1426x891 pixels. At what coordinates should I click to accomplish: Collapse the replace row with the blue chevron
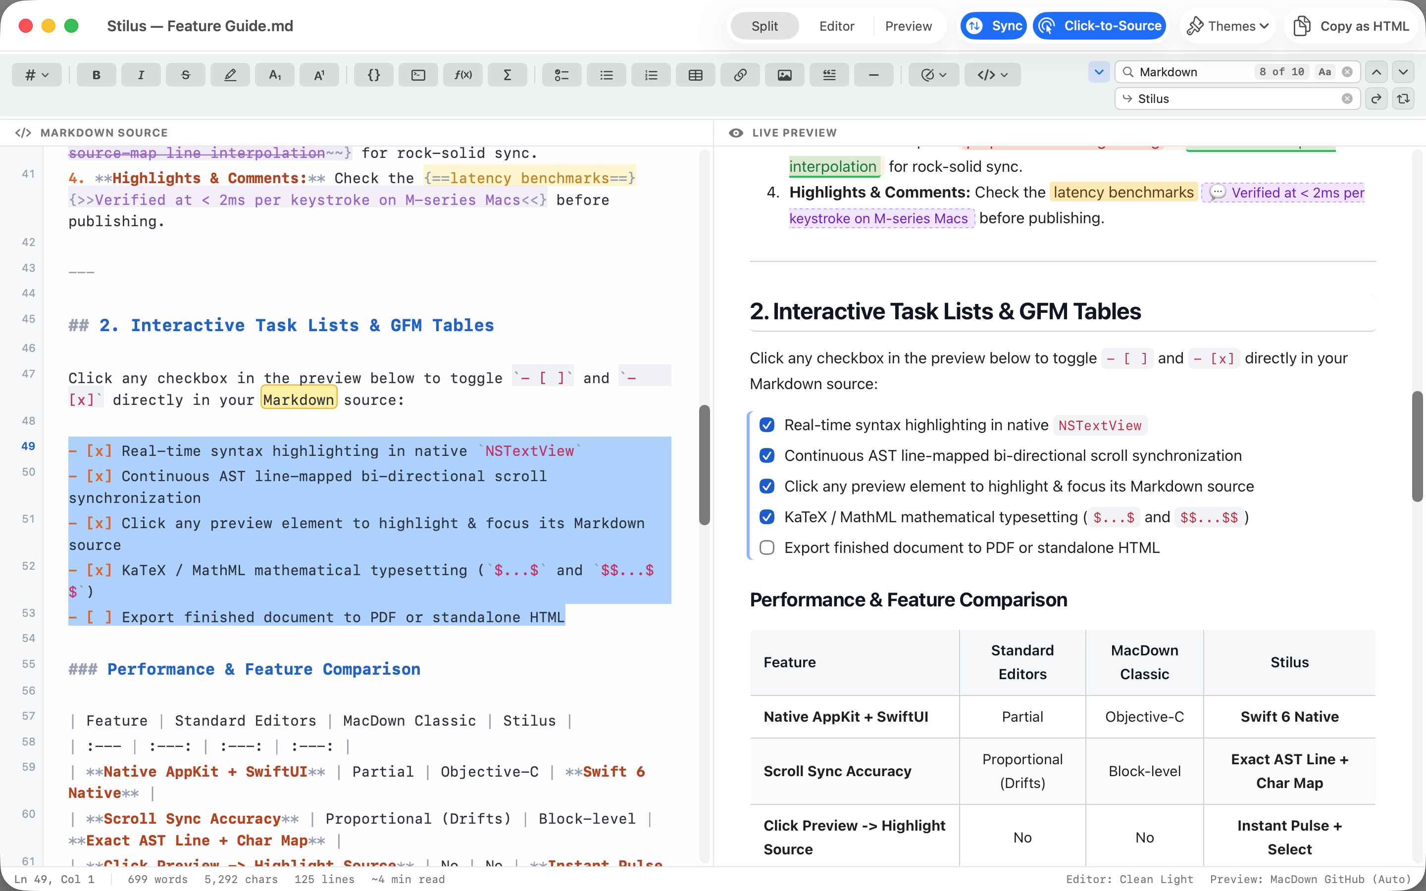coord(1099,72)
